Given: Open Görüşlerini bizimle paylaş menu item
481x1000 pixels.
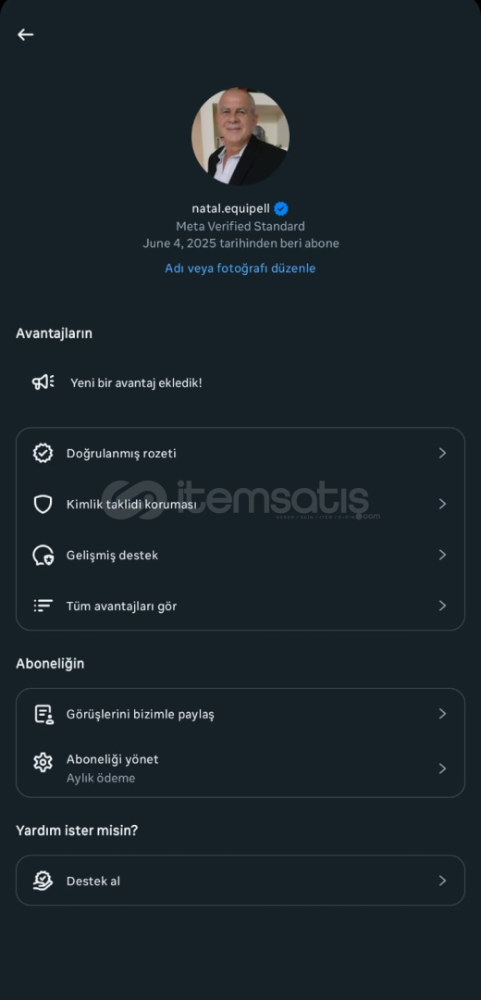Looking at the screenshot, I should [x=240, y=714].
